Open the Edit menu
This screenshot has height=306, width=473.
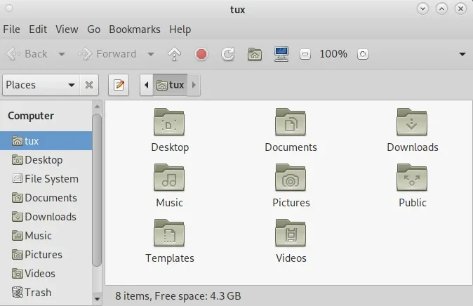click(x=38, y=29)
